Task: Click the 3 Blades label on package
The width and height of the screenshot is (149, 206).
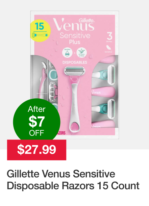Action: pyautogui.click(x=110, y=37)
